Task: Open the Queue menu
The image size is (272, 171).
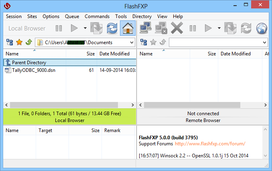Action: [x=72, y=16]
